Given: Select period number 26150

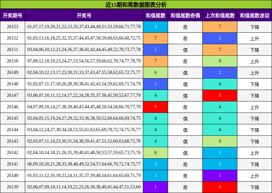Looking at the screenshot, I should pyautogui.click(x=12, y=61).
